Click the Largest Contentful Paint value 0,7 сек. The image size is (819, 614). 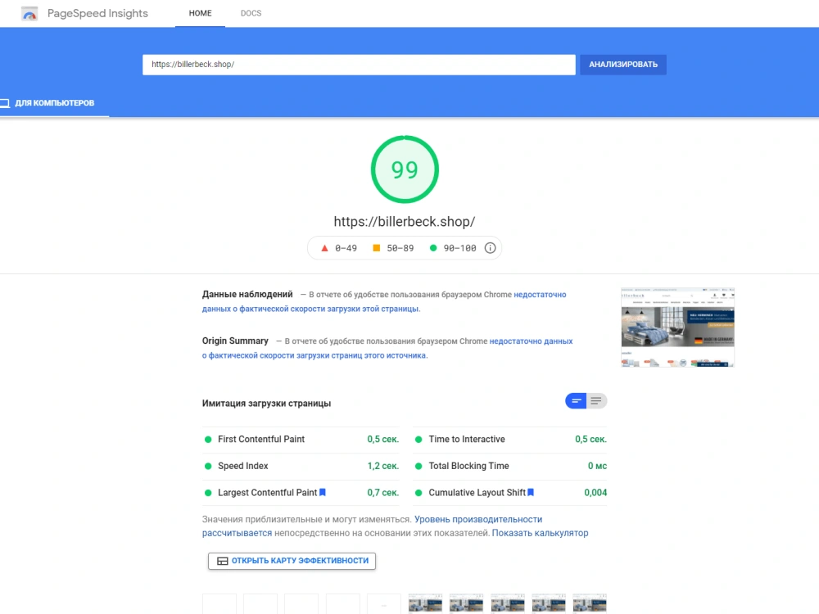[382, 492]
